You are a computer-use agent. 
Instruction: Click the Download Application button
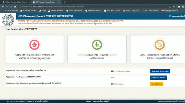click(x=160, y=71)
